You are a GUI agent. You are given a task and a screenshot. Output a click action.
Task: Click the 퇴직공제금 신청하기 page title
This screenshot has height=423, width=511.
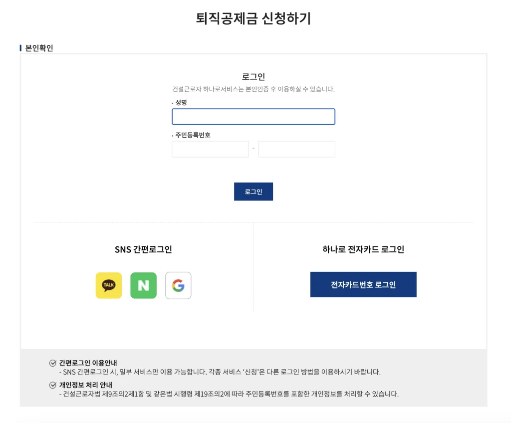pyautogui.click(x=254, y=19)
